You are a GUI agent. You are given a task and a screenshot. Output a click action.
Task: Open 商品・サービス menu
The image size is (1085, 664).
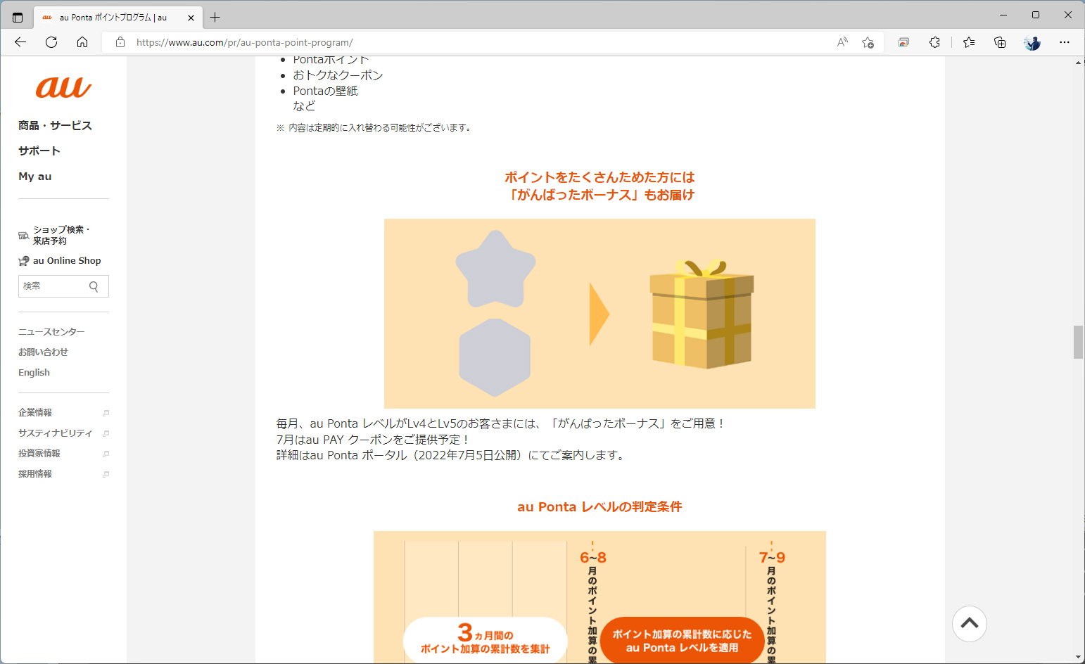point(55,126)
